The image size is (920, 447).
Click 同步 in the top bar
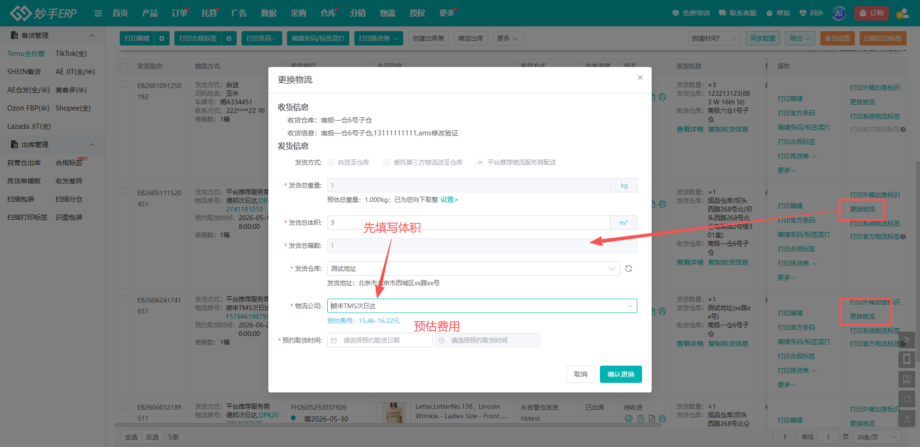(812, 13)
